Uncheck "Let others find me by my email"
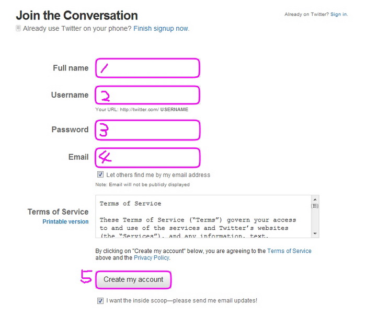 [100, 175]
